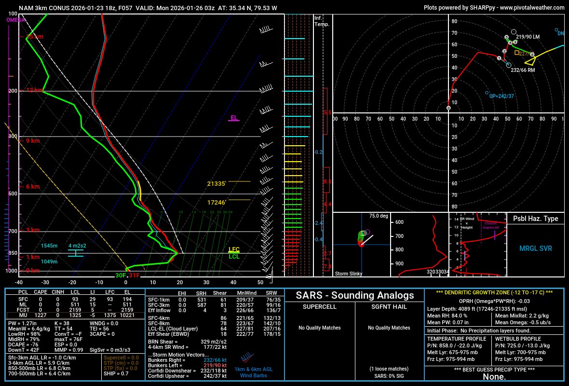569x386 pixels.
Task: Click the Supercell = 0.0 composite value
Action: [x=121, y=358]
